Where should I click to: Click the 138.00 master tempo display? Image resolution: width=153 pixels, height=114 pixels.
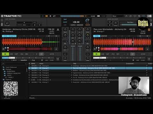[76, 22]
